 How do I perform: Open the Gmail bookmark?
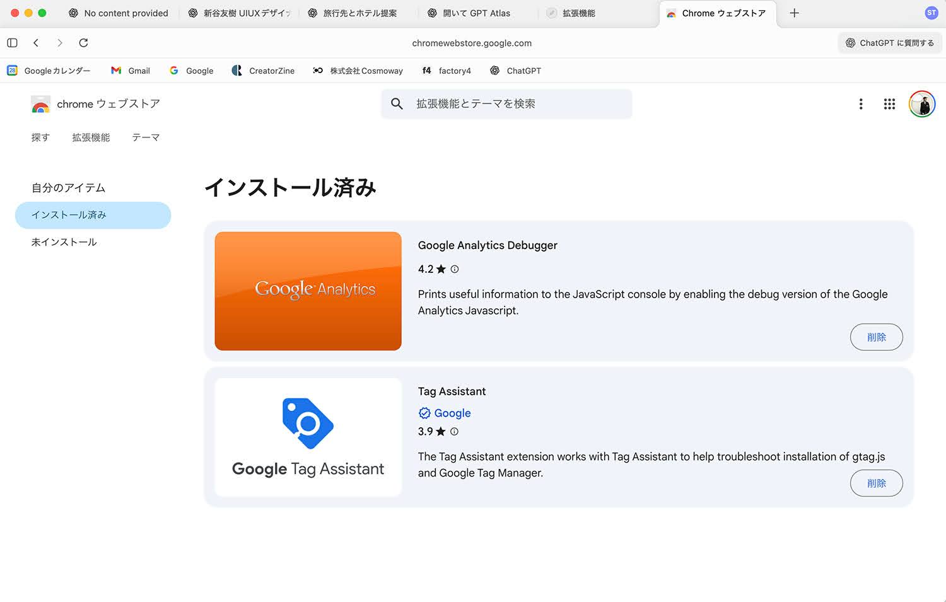point(131,71)
